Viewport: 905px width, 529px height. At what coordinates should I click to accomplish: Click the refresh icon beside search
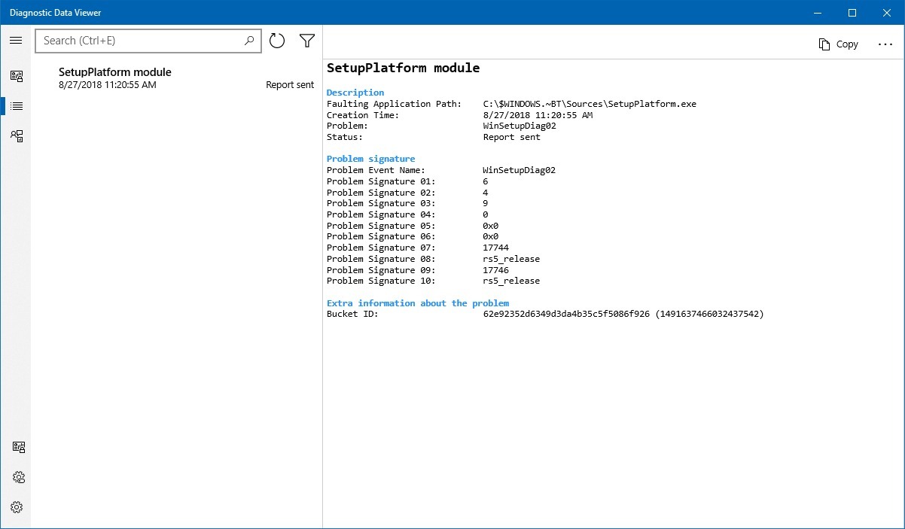[x=277, y=41]
